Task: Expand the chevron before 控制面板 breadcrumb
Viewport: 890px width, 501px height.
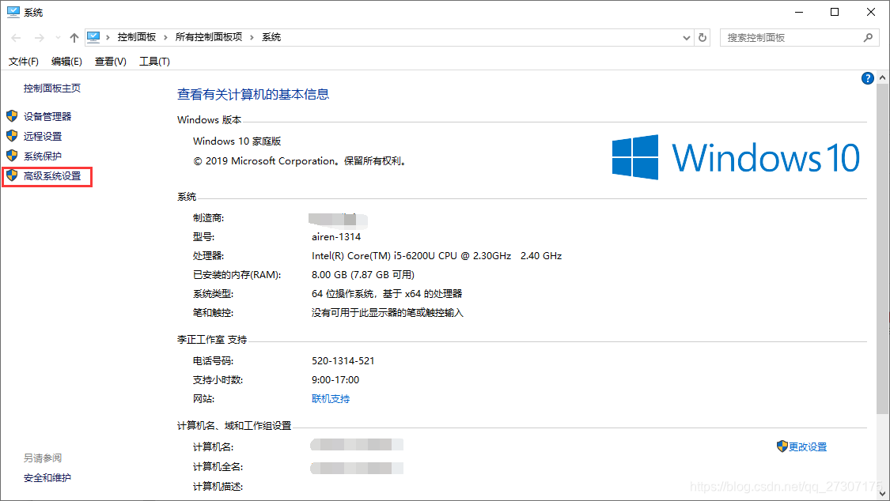Action: click(x=108, y=37)
